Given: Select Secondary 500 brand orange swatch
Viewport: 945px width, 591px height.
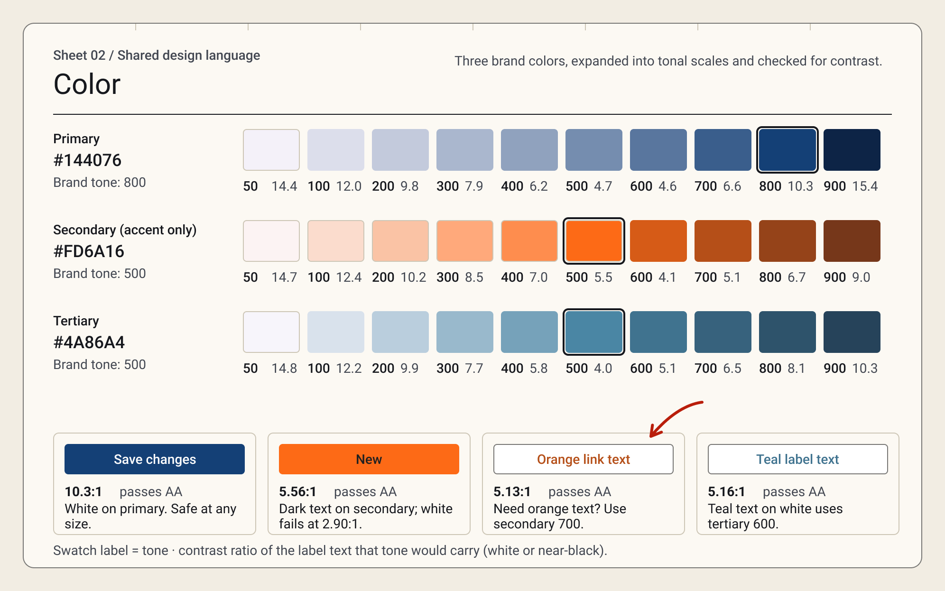Looking at the screenshot, I should 594,241.
